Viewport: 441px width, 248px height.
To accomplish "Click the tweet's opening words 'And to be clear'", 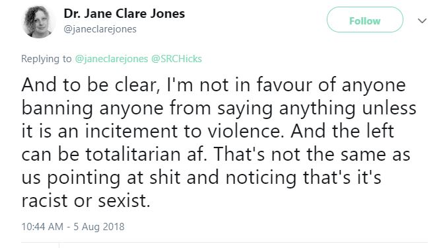I will point(89,85).
